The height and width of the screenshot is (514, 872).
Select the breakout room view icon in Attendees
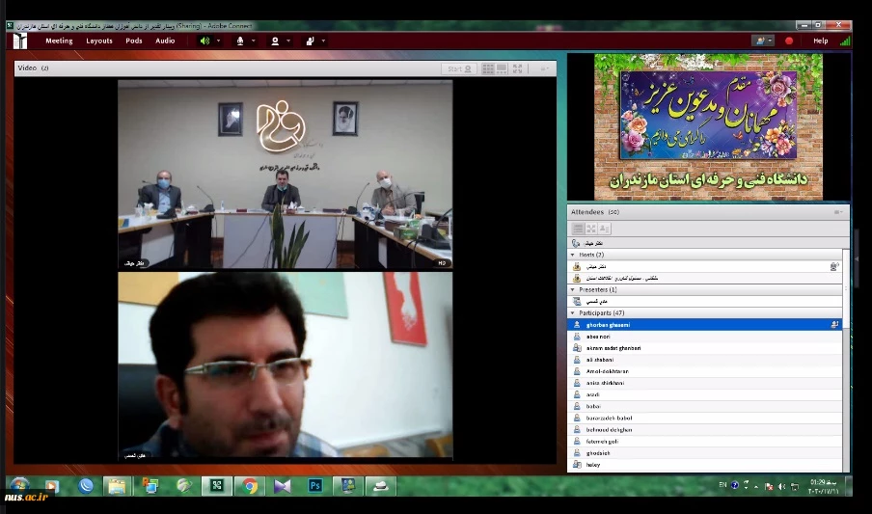(x=591, y=229)
